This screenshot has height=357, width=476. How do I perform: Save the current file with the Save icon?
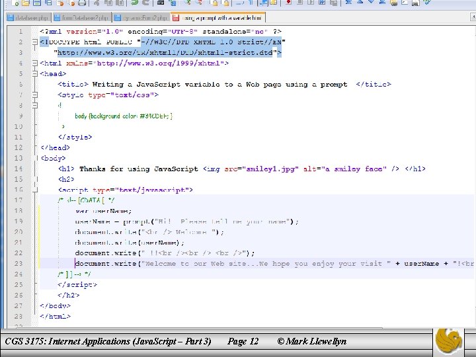[37, 3]
